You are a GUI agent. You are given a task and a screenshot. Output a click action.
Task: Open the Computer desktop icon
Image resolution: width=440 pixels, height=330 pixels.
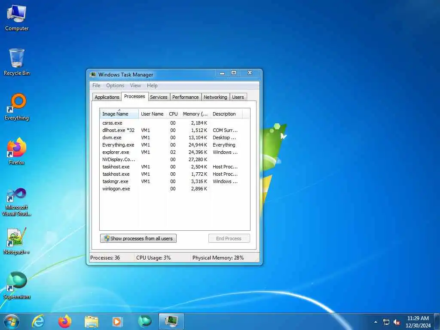tap(17, 18)
